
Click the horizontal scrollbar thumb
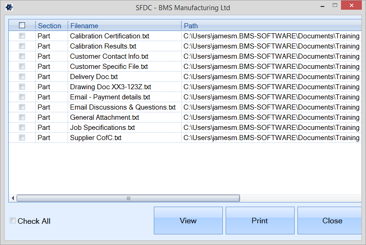point(128,198)
